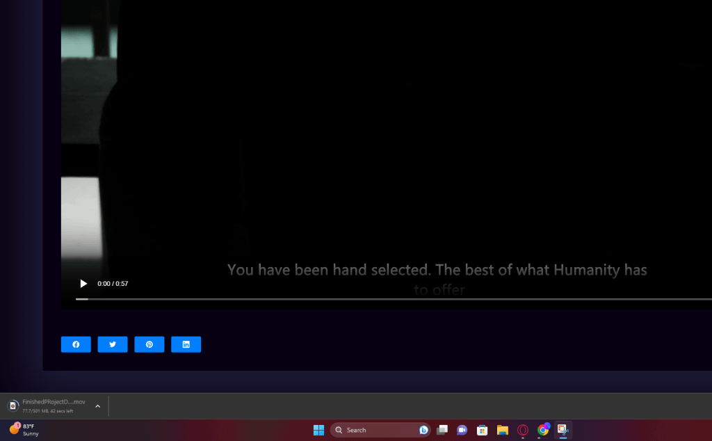
Task: Expand the download item options chevron
Action: tap(97, 406)
